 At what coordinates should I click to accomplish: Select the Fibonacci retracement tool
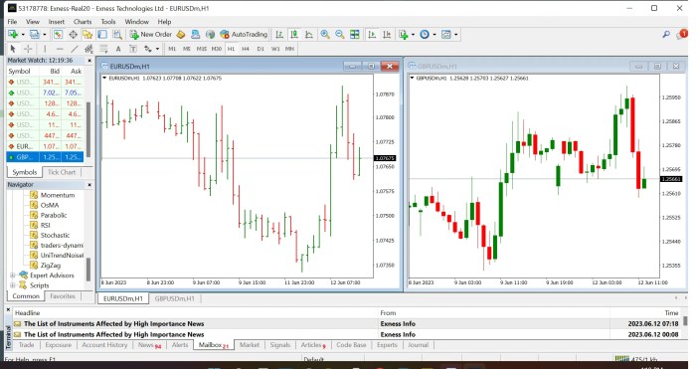tap(103, 49)
